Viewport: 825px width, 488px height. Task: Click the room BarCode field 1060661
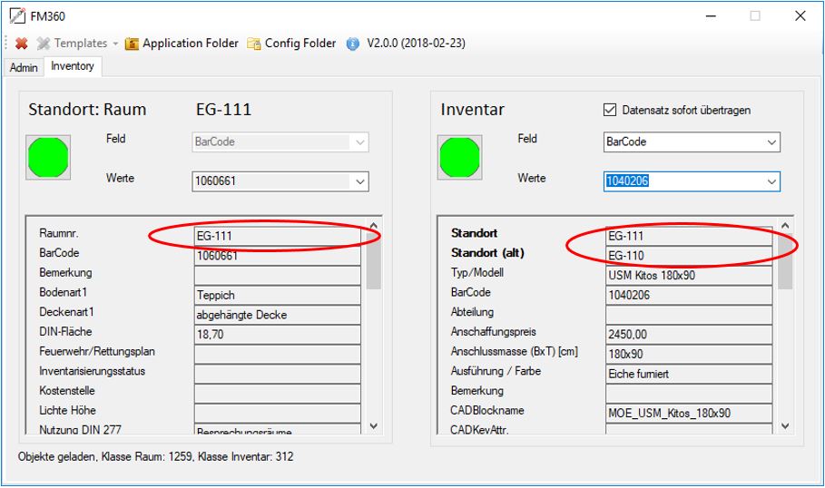278,256
